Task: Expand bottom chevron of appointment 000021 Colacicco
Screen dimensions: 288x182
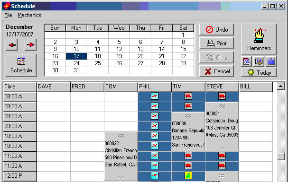Action: 222,148
